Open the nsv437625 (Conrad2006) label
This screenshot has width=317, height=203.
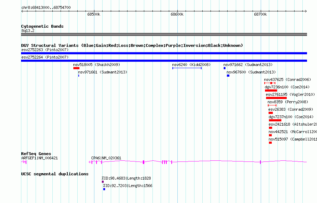287,79
